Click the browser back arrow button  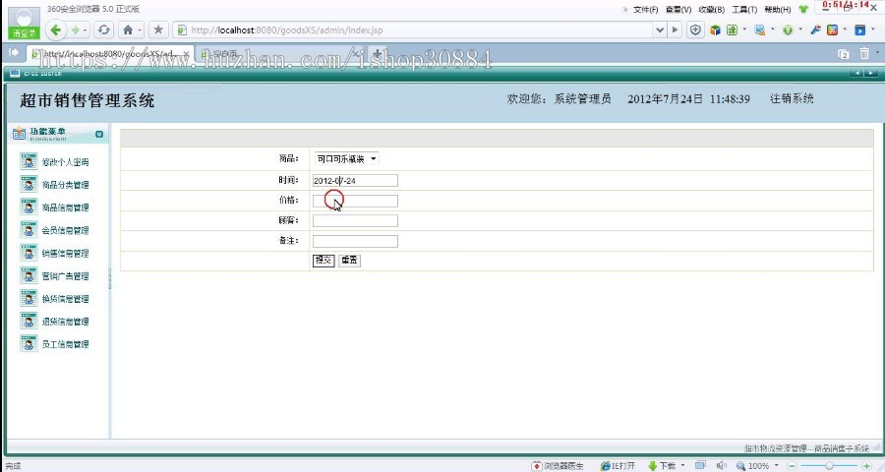tap(55, 29)
